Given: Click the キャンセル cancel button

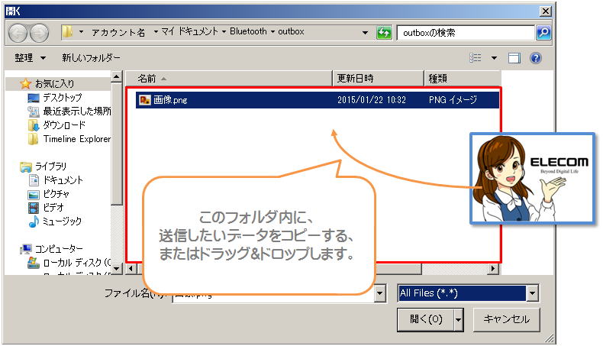Looking at the screenshot, I should (x=507, y=319).
